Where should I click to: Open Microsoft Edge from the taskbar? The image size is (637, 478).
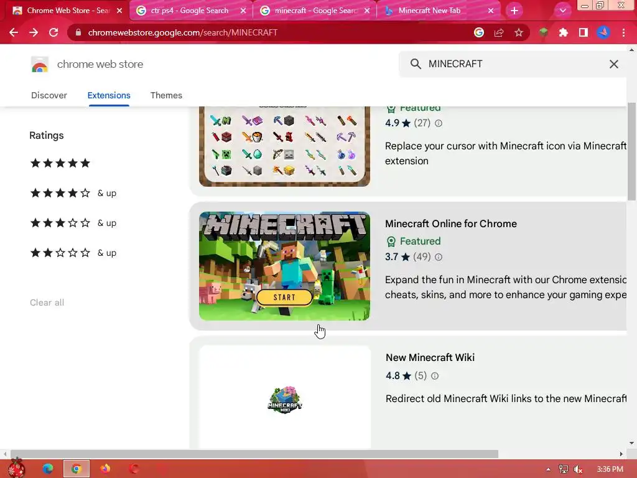(x=47, y=469)
